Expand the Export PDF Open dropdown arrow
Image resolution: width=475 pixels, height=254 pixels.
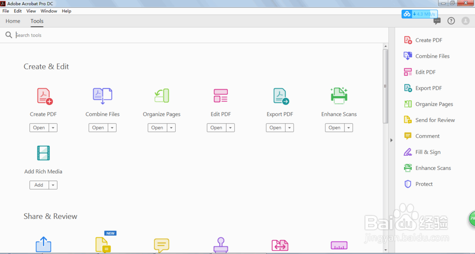(x=289, y=128)
